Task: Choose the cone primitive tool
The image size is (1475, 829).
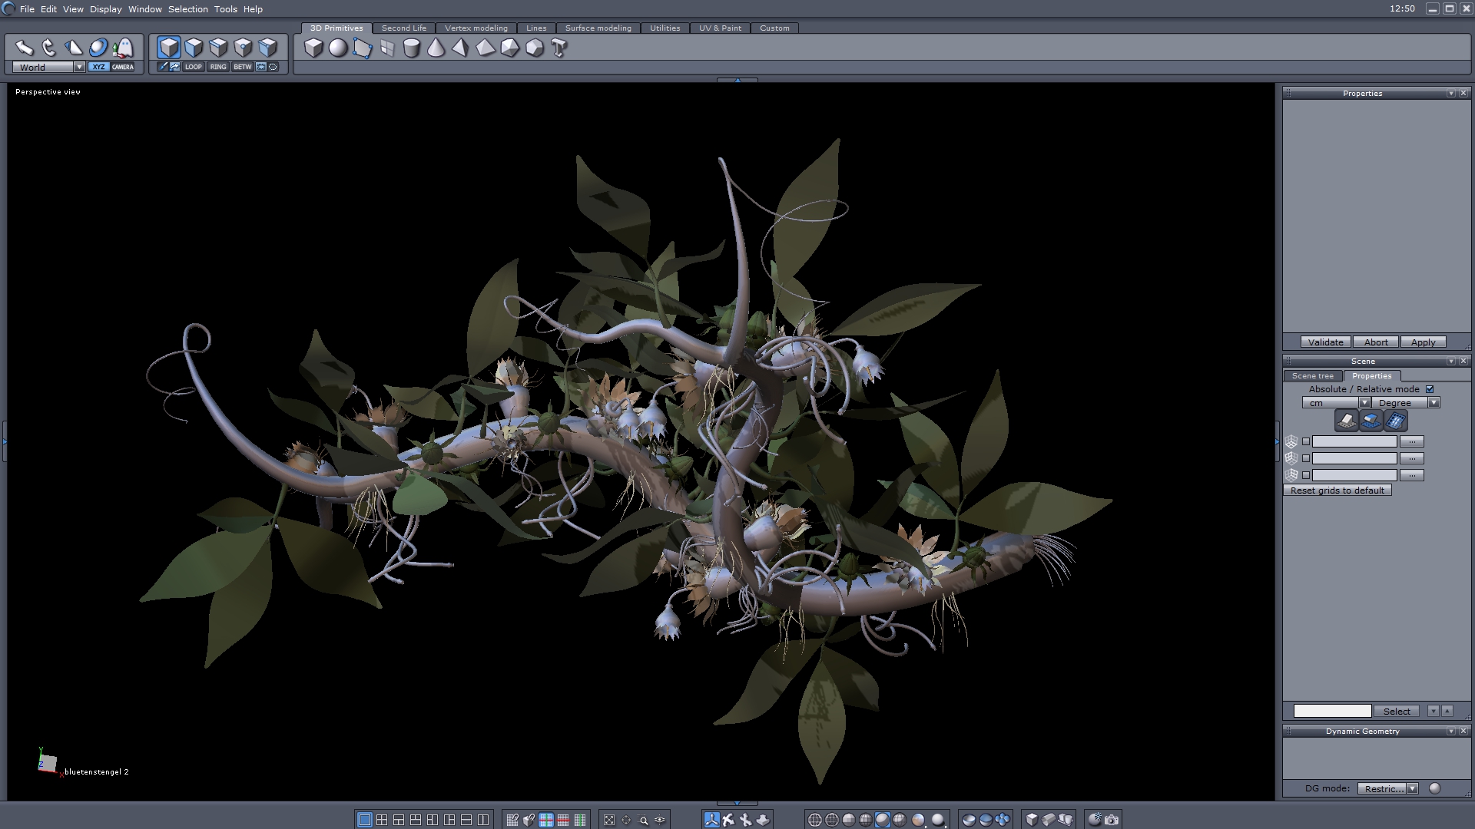Action: pyautogui.click(x=436, y=48)
